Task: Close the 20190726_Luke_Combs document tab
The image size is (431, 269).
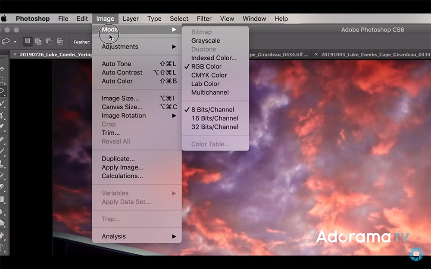Action: tap(15, 54)
